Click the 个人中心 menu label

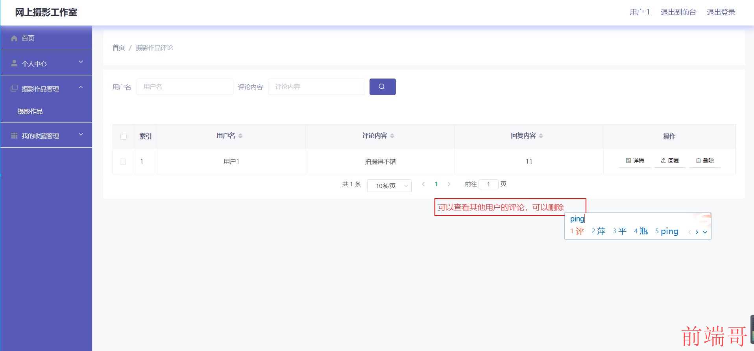pos(34,64)
